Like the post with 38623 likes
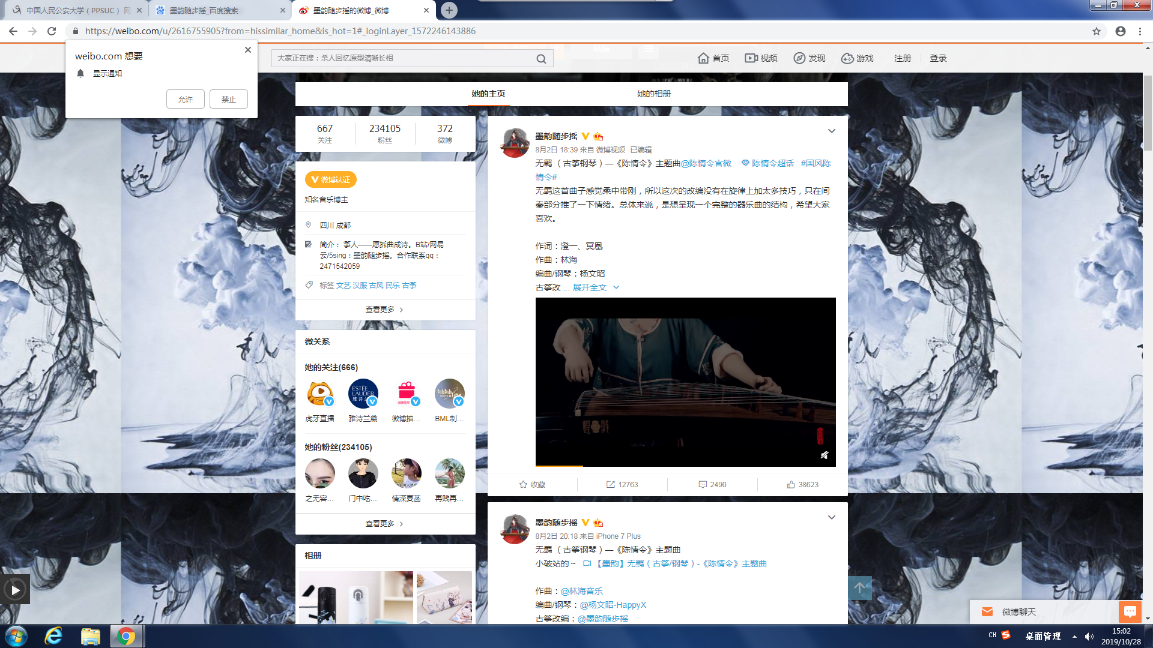This screenshot has width=1153, height=648. click(x=802, y=484)
